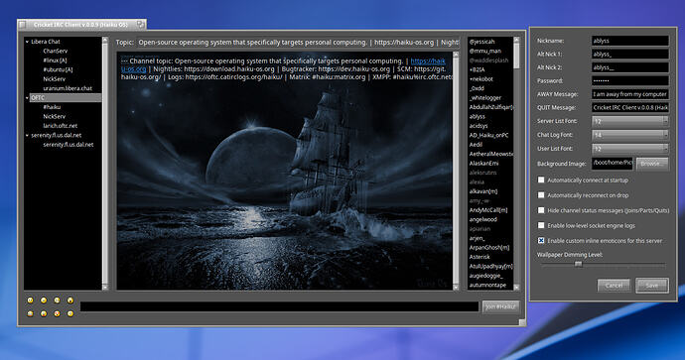This screenshot has height=360, width=685.
Task: Select user acidsys in user list
Action: [479, 126]
